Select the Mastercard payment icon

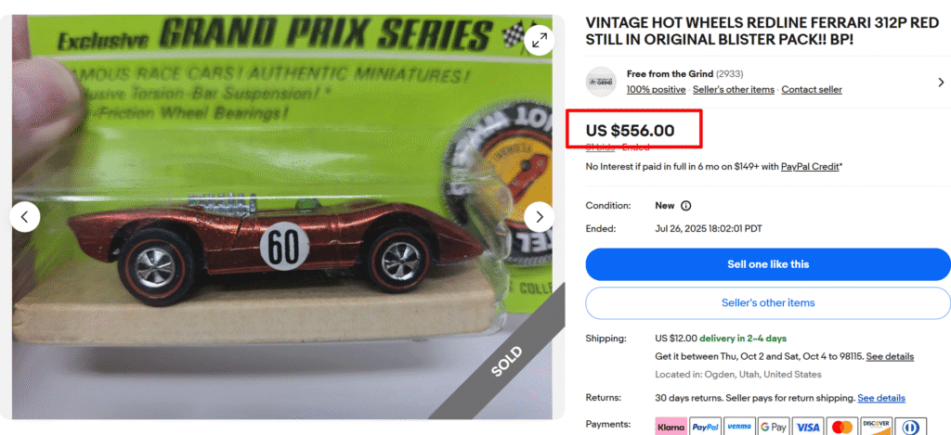coord(842,427)
